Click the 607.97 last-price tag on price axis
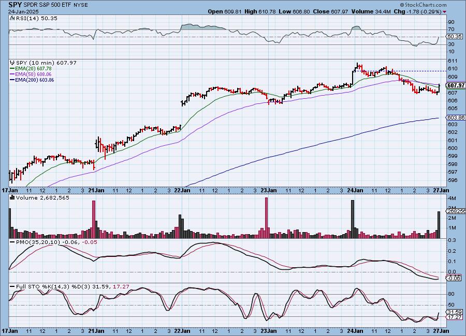This screenshot has width=466, height=336. [456, 85]
